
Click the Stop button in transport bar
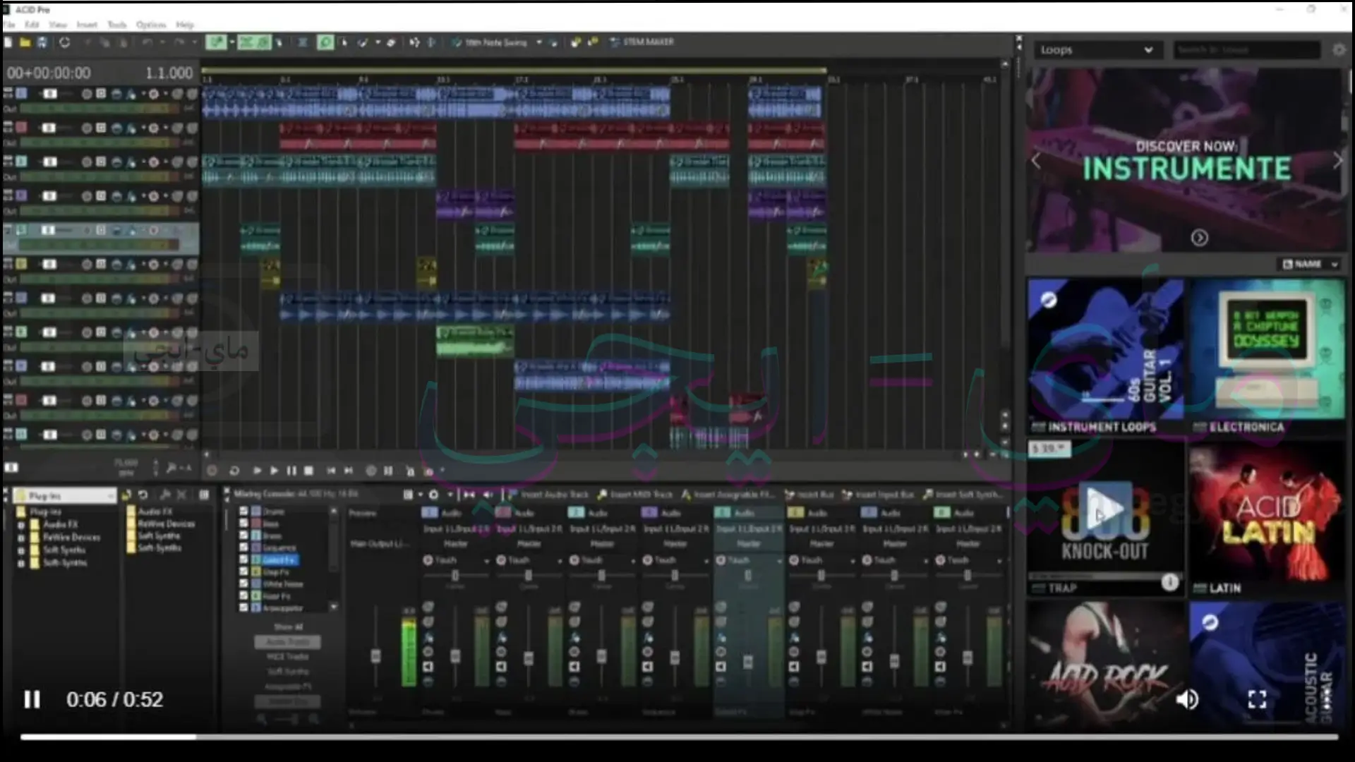pyautogui.click(x=308, y=471)
